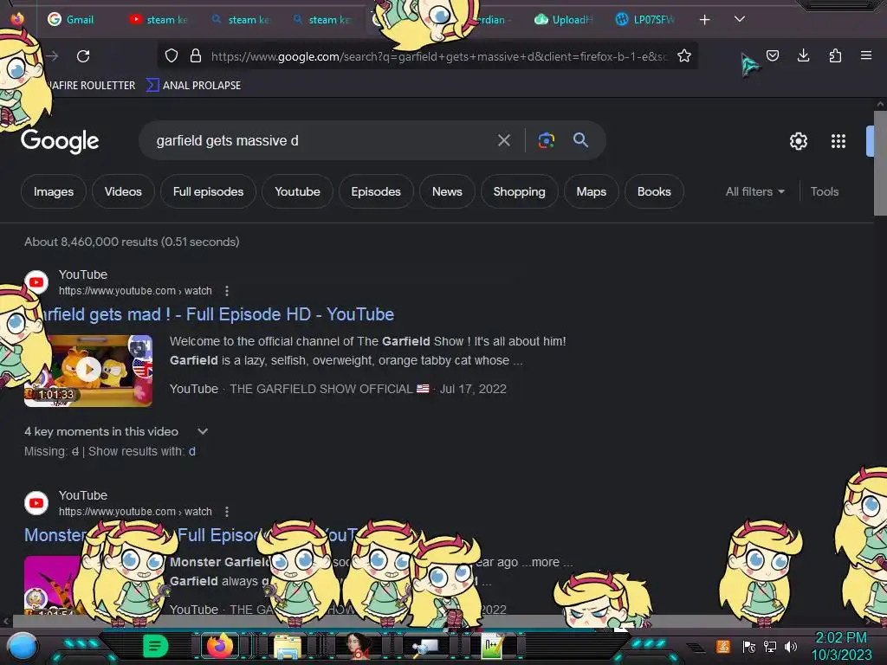This screenshot has height=665, width=887.
Task: Filter results by News
Action: point(448,191)
